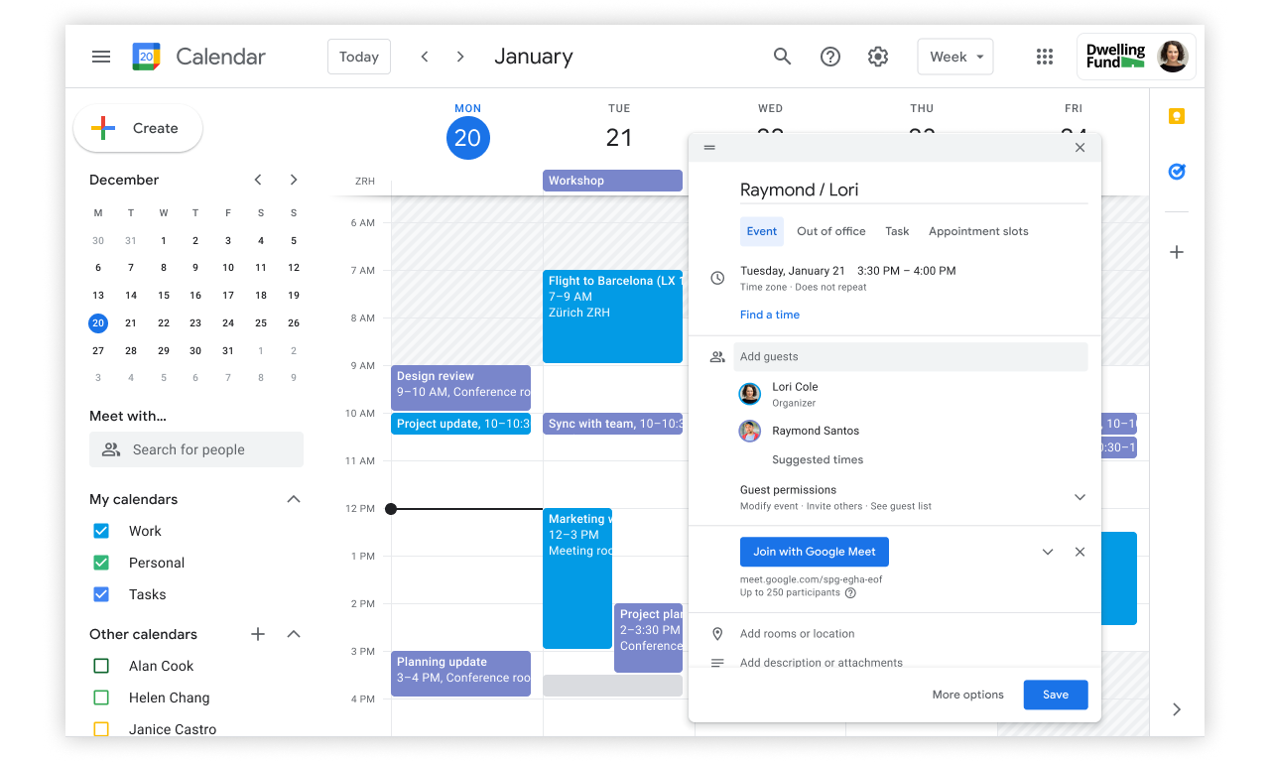The width and height of the screenshot is (1270, 762).
Task: Open the main navigation hamburger menu
Action: 100,57
